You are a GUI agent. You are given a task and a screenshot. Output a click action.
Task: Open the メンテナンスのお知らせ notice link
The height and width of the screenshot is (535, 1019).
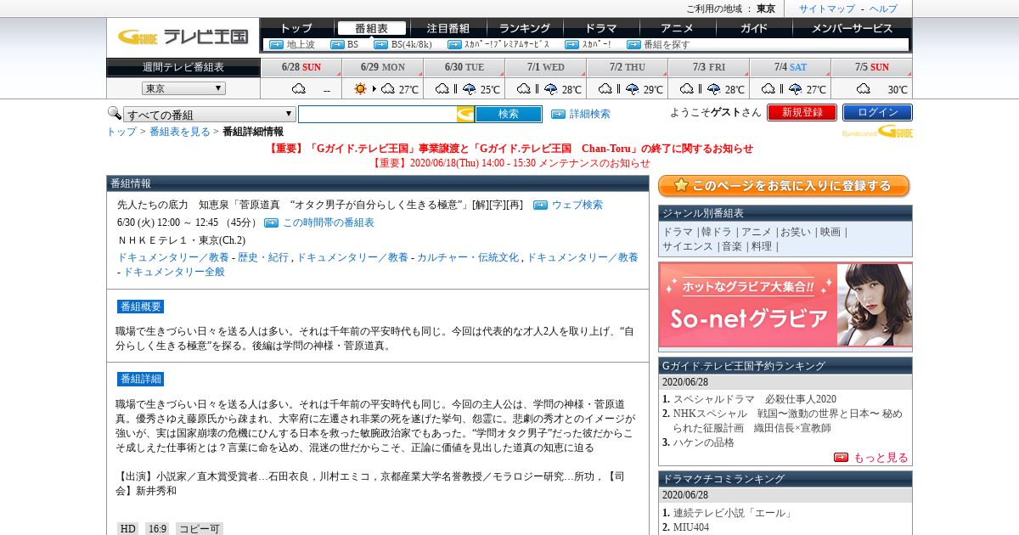(510, 163)
